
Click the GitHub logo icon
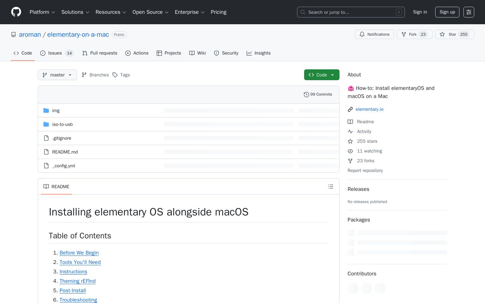tap(16, 12)
